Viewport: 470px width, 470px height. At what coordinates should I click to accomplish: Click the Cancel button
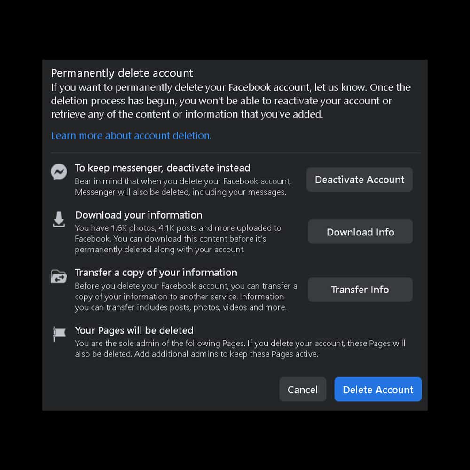[x=302, y=389]
